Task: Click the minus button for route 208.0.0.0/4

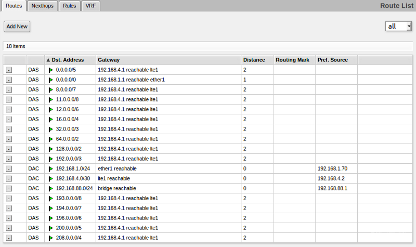Action: (9, 238)
